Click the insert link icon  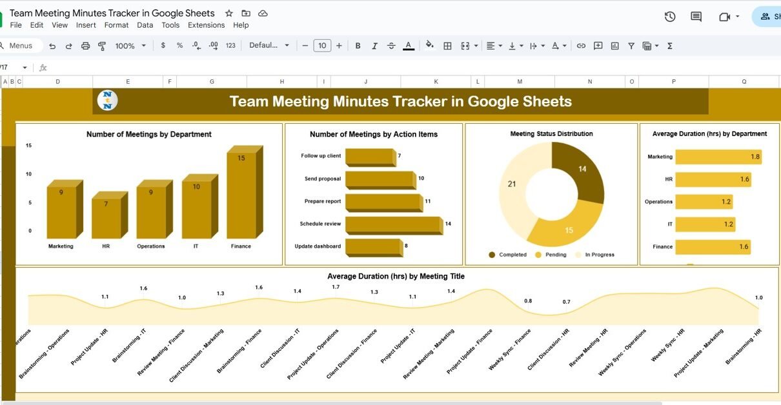[581, 46]
